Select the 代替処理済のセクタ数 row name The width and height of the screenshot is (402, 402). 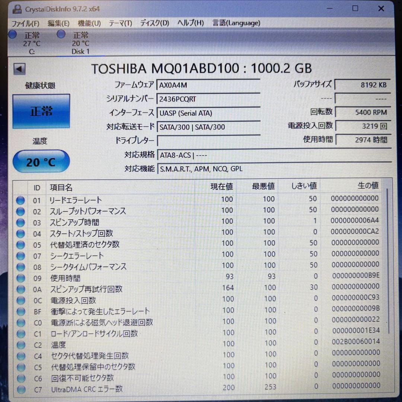pyautogui.click(x=84, y=244)
